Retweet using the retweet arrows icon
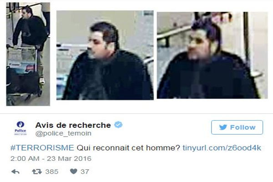The height and width of the screenshot is (182, 273). (x=37, y=172)
